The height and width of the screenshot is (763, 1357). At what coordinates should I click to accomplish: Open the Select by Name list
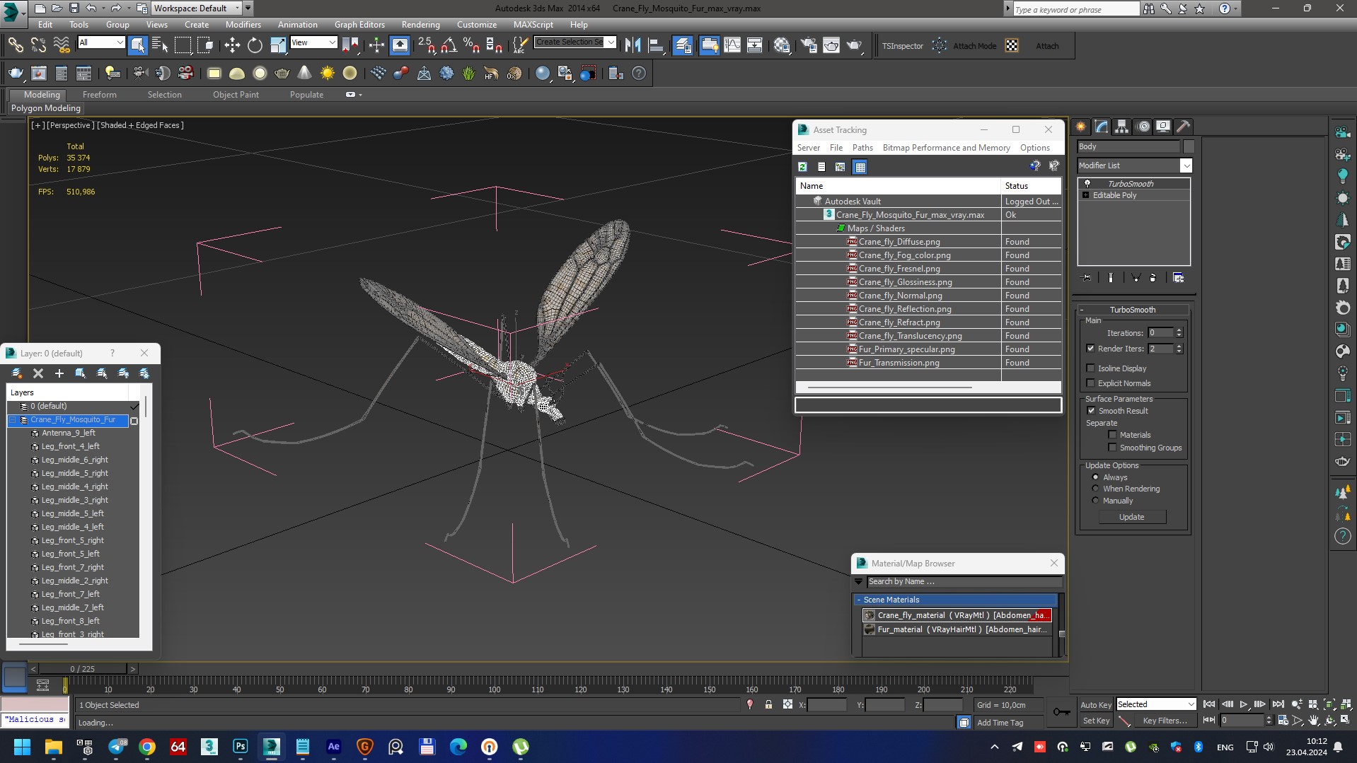pyautogui.click(x=160, y=45)
